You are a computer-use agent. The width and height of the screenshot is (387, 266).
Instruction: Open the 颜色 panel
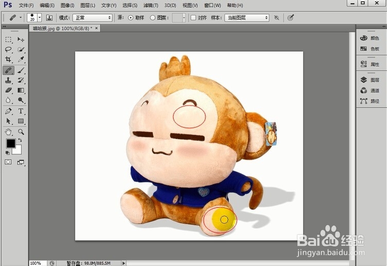[370, 38]
